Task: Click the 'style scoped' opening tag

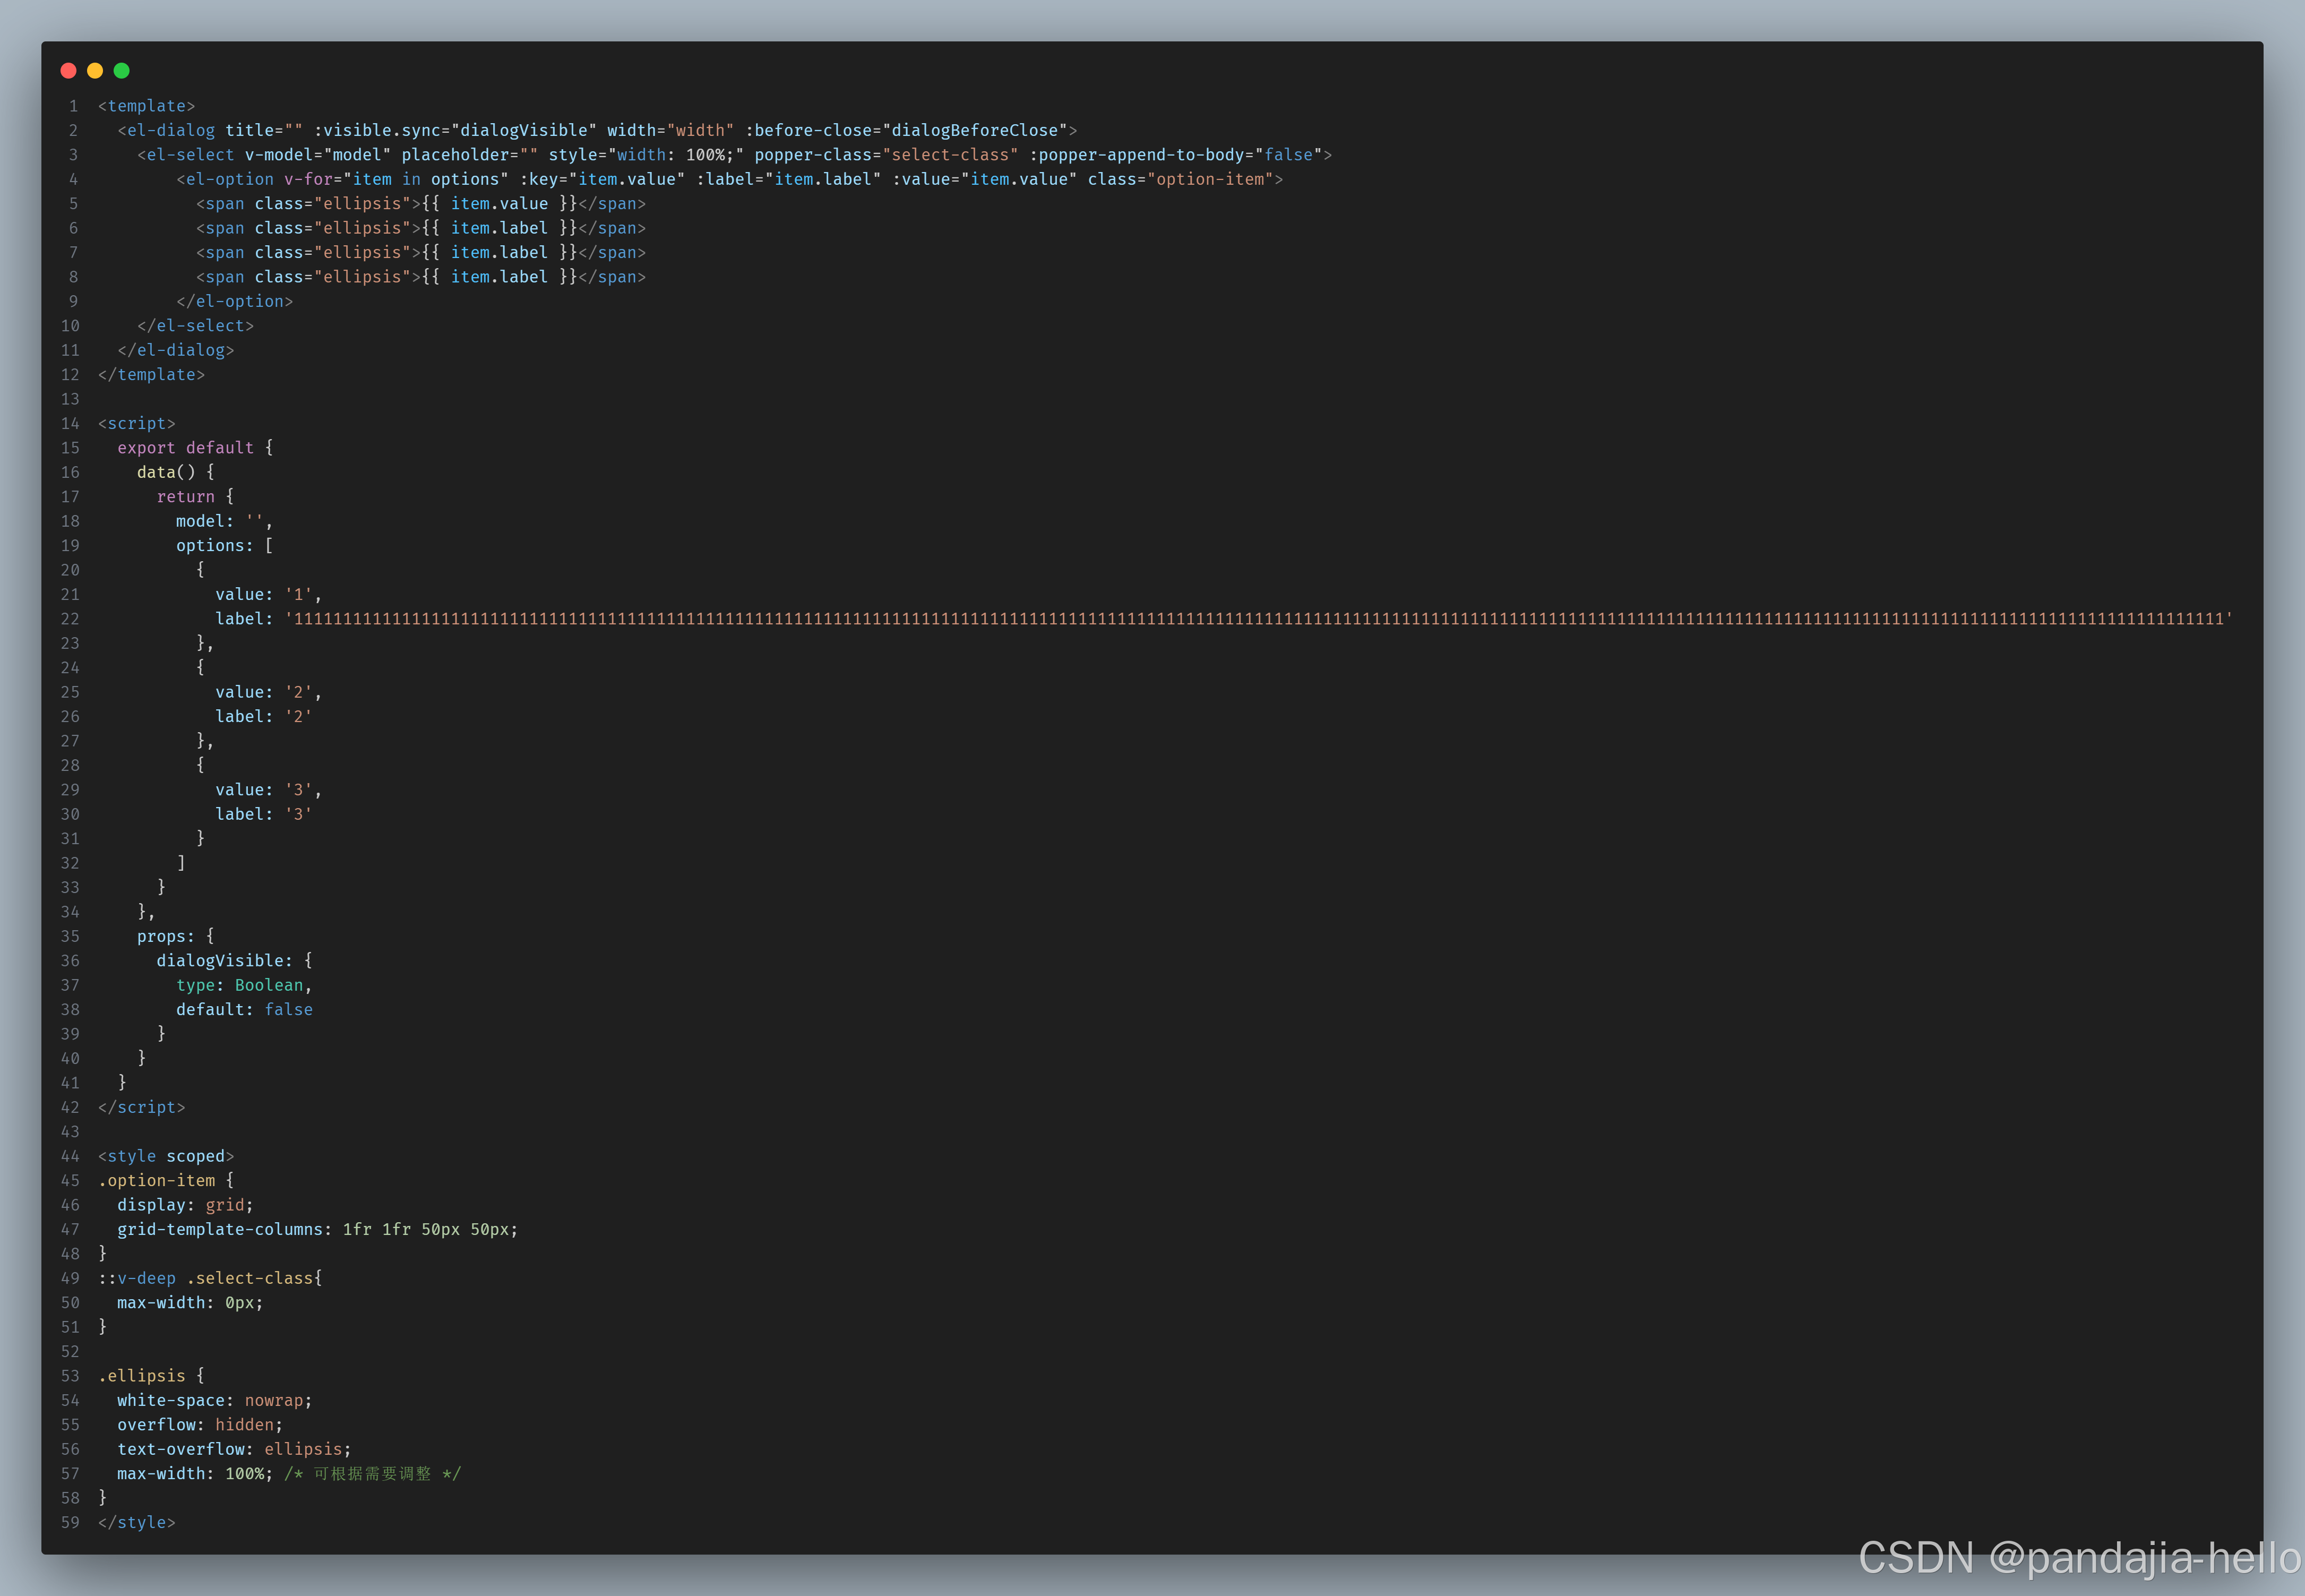Action: click(x=166, y=1156)
